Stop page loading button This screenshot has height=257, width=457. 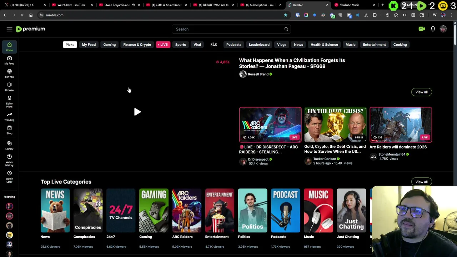(x=22, y=15)
